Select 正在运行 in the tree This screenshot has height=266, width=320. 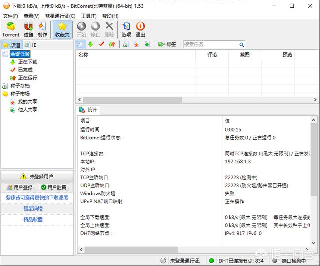[x=28, y=78]
